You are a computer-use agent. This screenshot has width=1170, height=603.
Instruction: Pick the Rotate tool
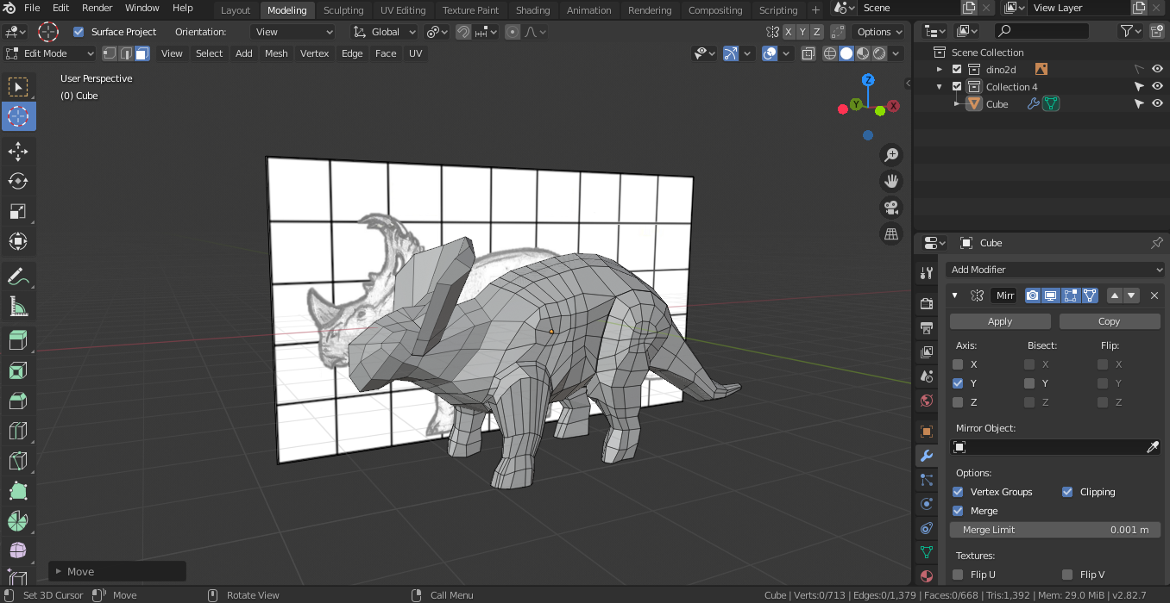pyautogui.click(x=18, y=181)
